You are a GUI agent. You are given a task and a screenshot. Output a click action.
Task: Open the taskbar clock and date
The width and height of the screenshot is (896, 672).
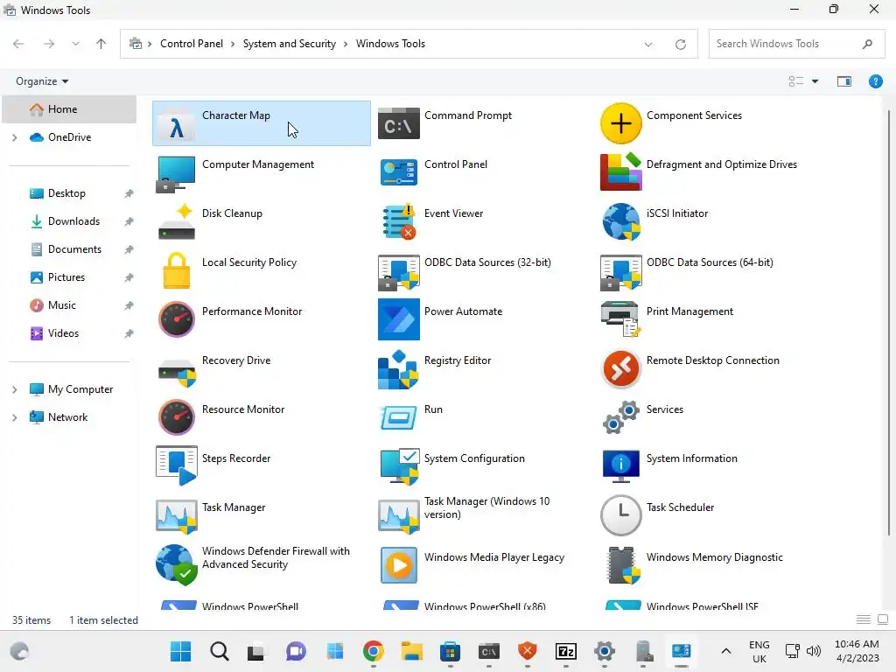(857, 651)
